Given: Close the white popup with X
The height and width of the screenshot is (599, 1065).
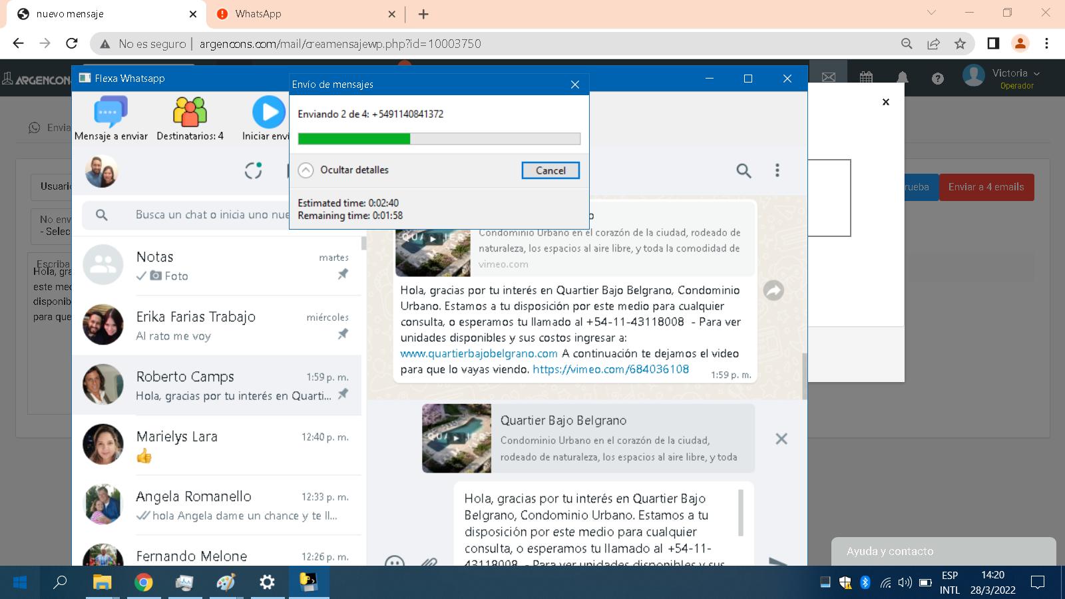Looking at the screenshot, I should tap(885, 102).
